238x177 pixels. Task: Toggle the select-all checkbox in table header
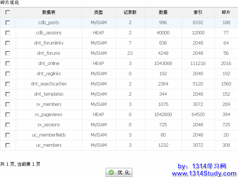point(8,12)
